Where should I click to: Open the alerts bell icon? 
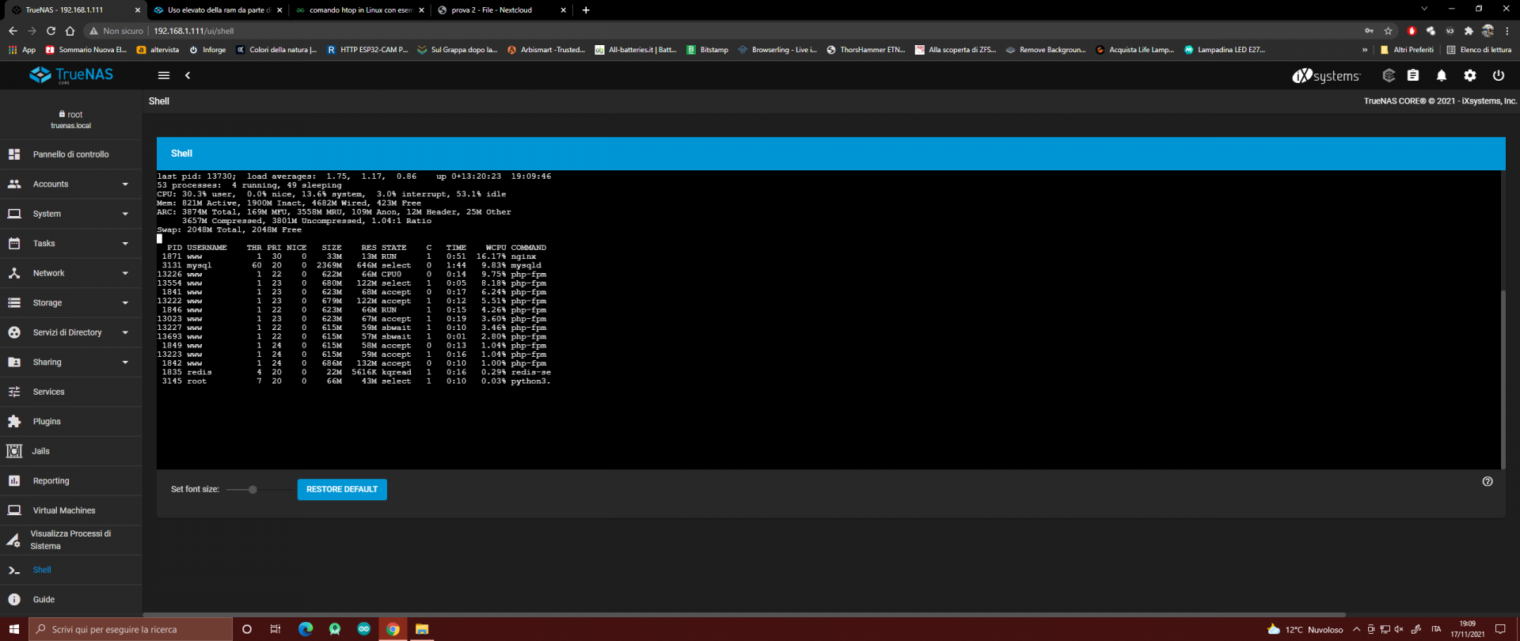click(1442, 75)
